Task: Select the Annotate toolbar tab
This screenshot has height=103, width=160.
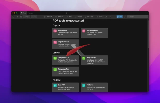Action: [59, 16]
